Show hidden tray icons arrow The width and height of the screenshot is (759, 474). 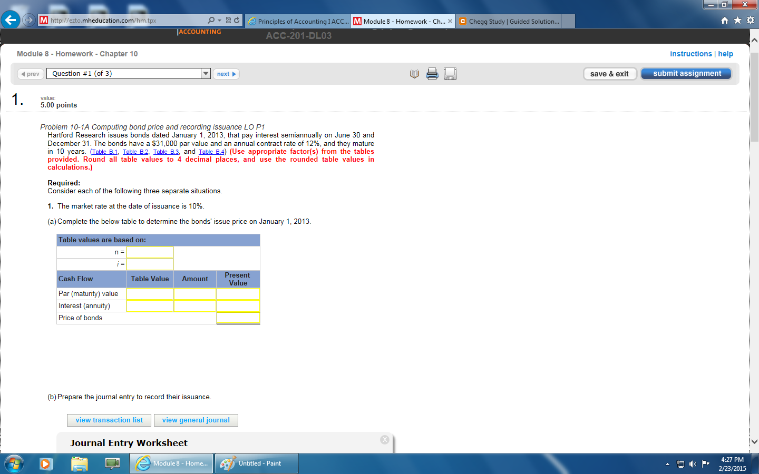[667, 464]
